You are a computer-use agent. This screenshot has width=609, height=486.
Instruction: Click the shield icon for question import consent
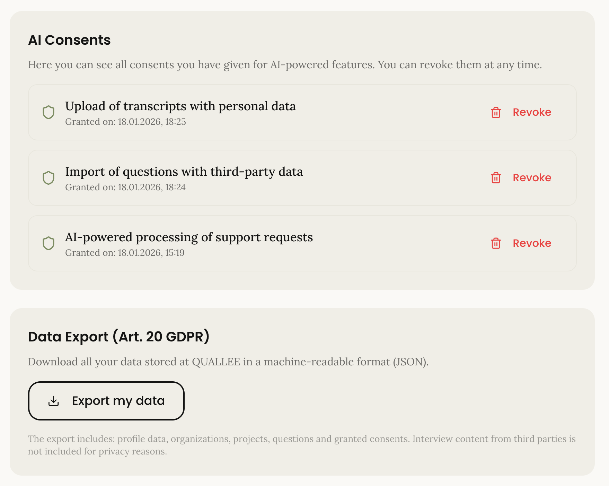click(48, 178)
